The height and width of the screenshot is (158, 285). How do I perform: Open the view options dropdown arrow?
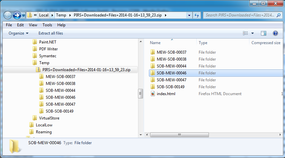[x=252, y=33]
